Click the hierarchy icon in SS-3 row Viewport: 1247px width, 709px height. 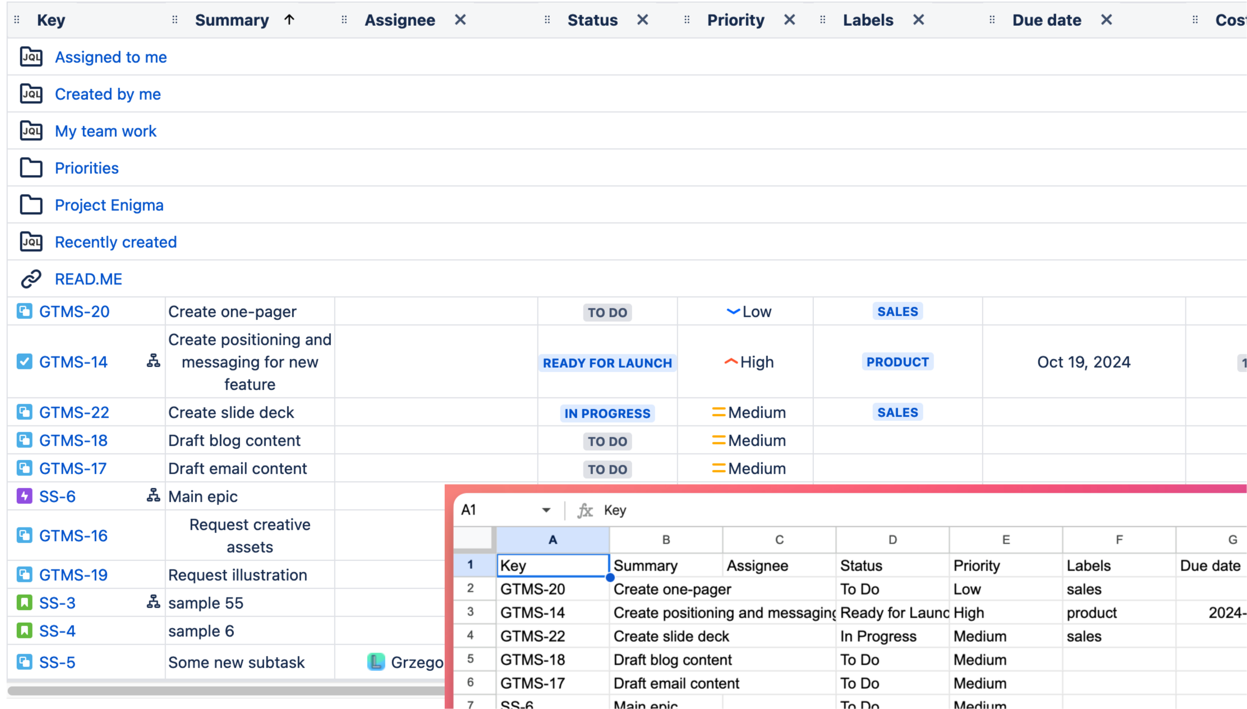(x=153, y=602)
